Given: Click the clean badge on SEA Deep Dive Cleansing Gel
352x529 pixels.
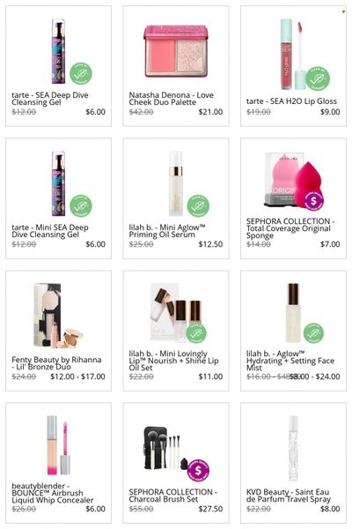Looking at the screenshot, I should (x=81, y=73).
